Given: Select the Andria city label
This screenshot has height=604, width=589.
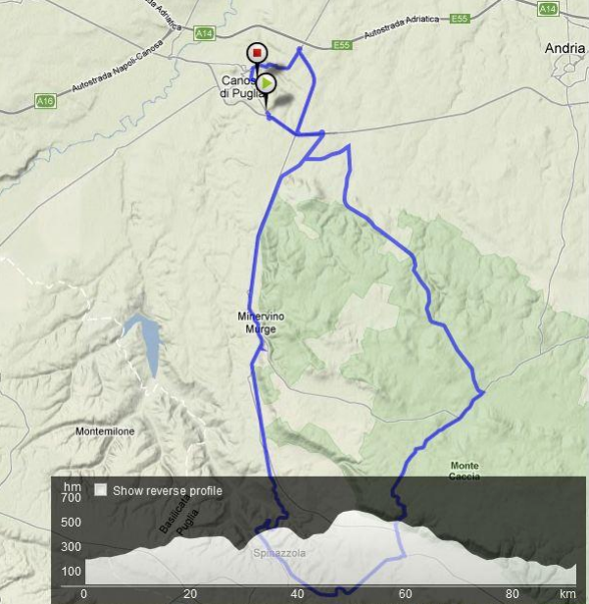Looking at the screenshot, I should (x=564, y=49).
